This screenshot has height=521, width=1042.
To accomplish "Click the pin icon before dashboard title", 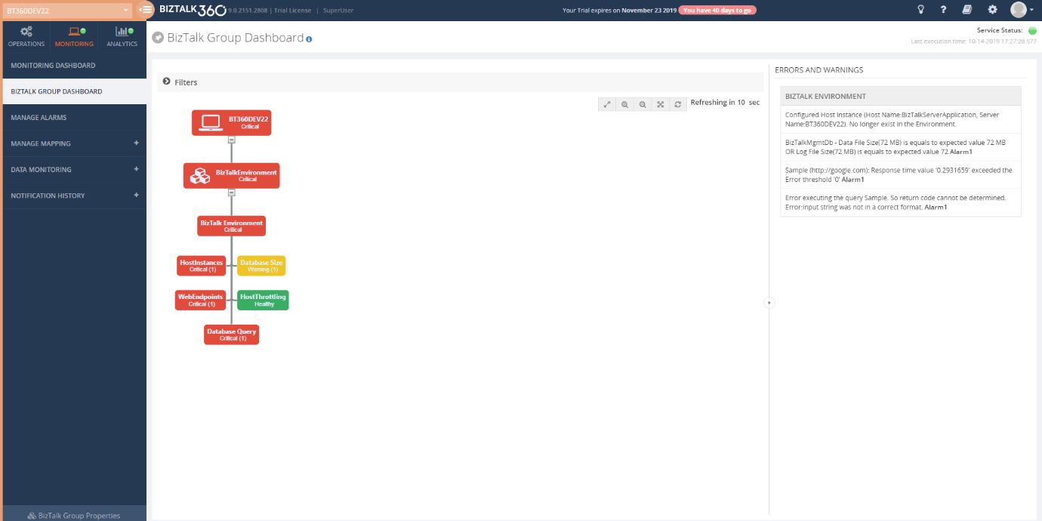I will [158, 38].
